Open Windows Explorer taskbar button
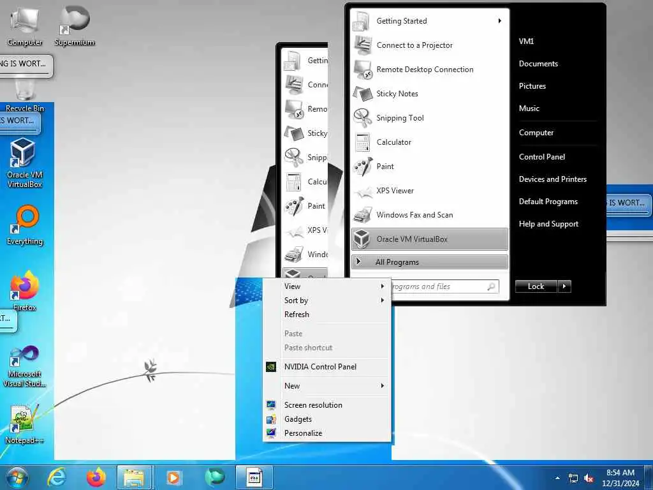The width and height of the screenshot is (653, 490). 133,477
